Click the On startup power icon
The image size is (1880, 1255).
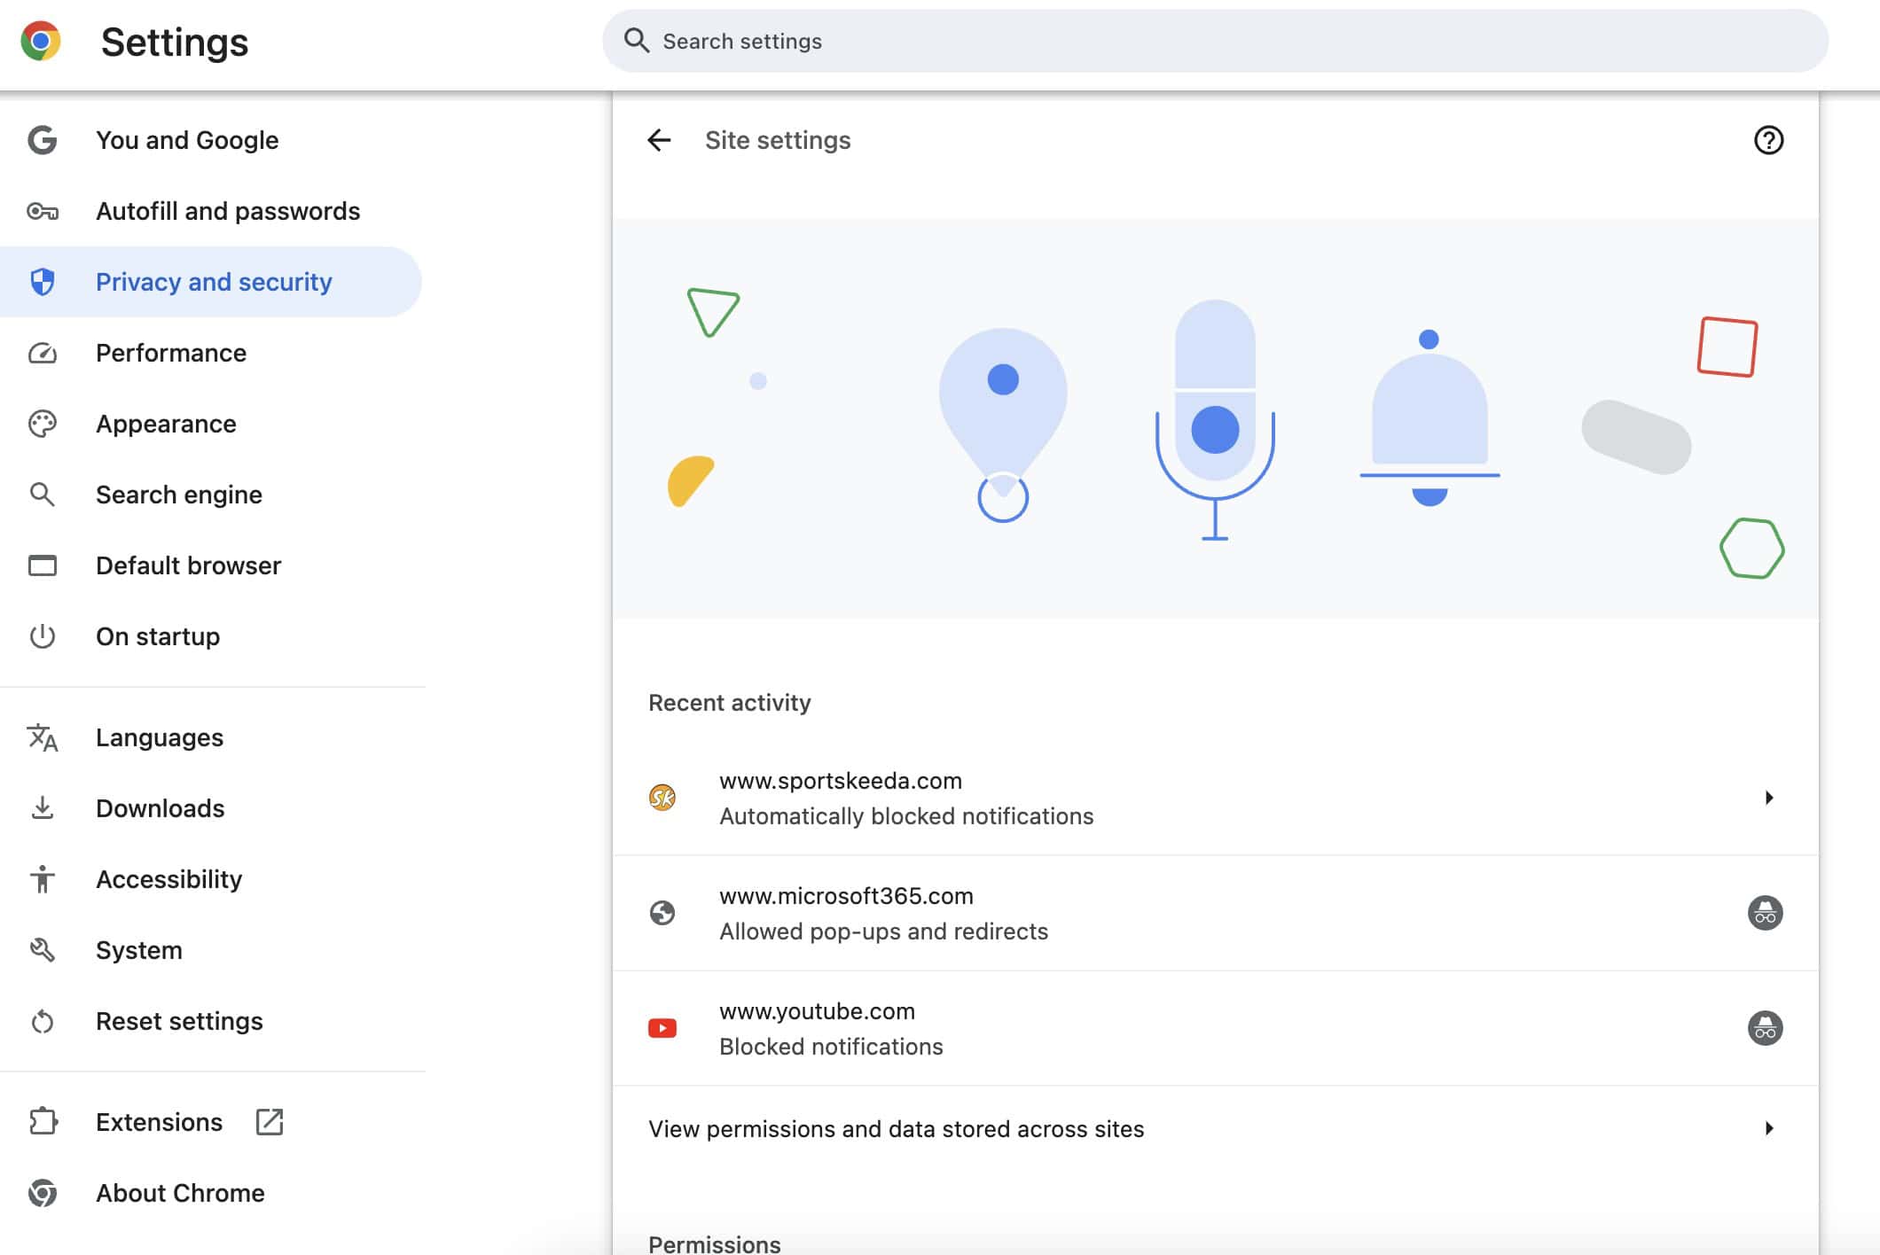click(43, 637)
